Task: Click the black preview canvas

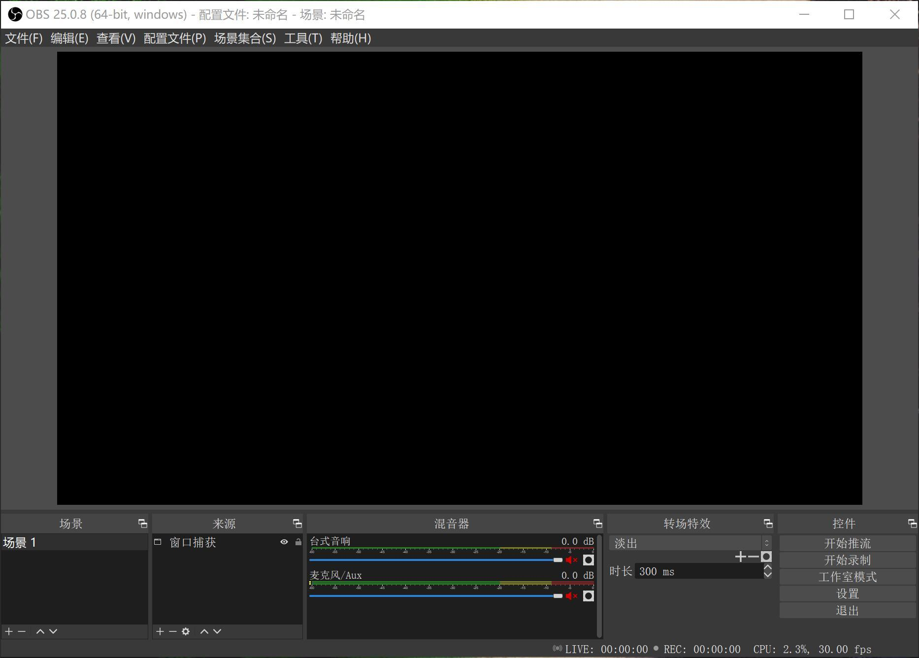Action: [x=459, y=278]
